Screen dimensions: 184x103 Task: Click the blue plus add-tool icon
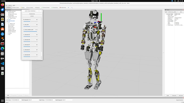click(68, 8)
